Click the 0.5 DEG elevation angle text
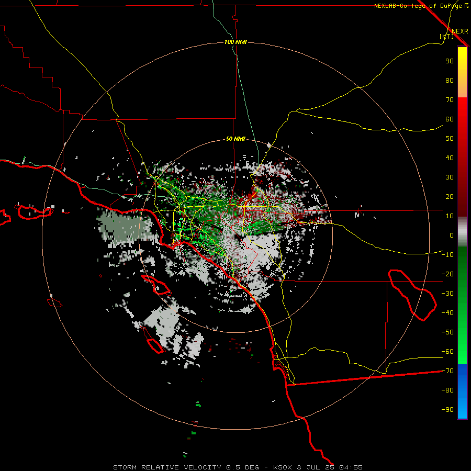Screen dimensions: 471x471 (242, 467)
